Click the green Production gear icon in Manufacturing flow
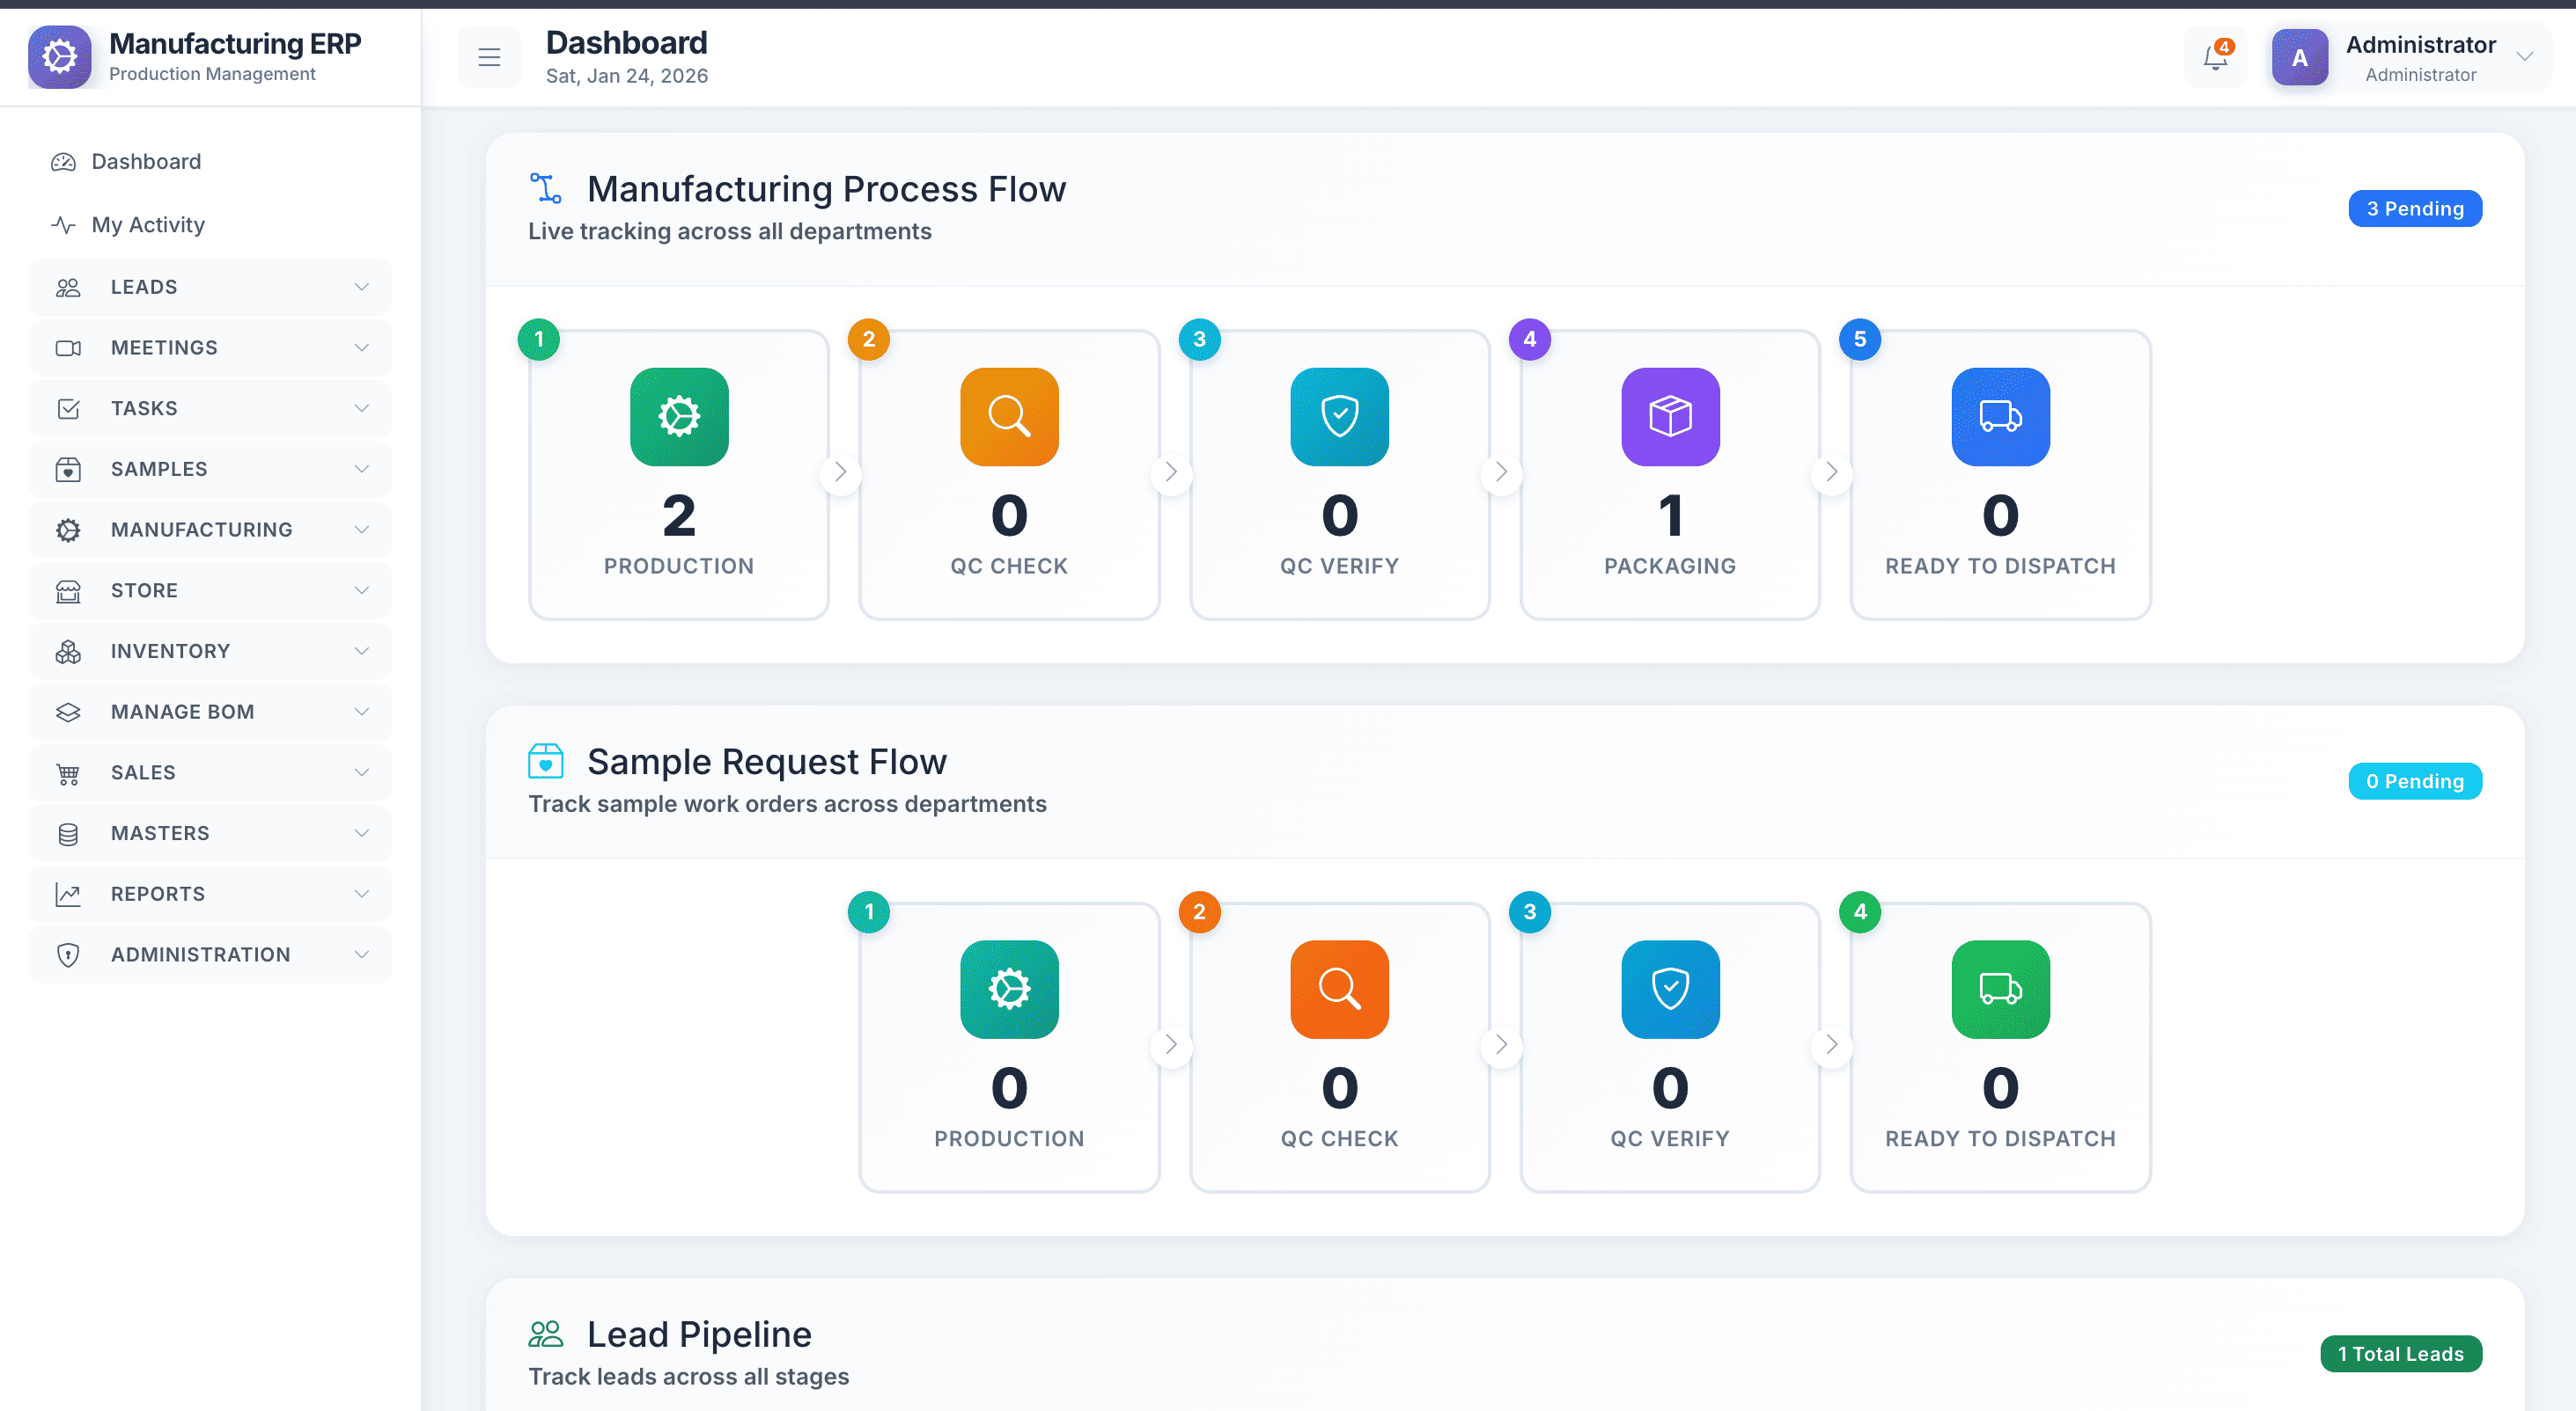Screen dimensions: 2576x1411 click(x=679, y=417)
